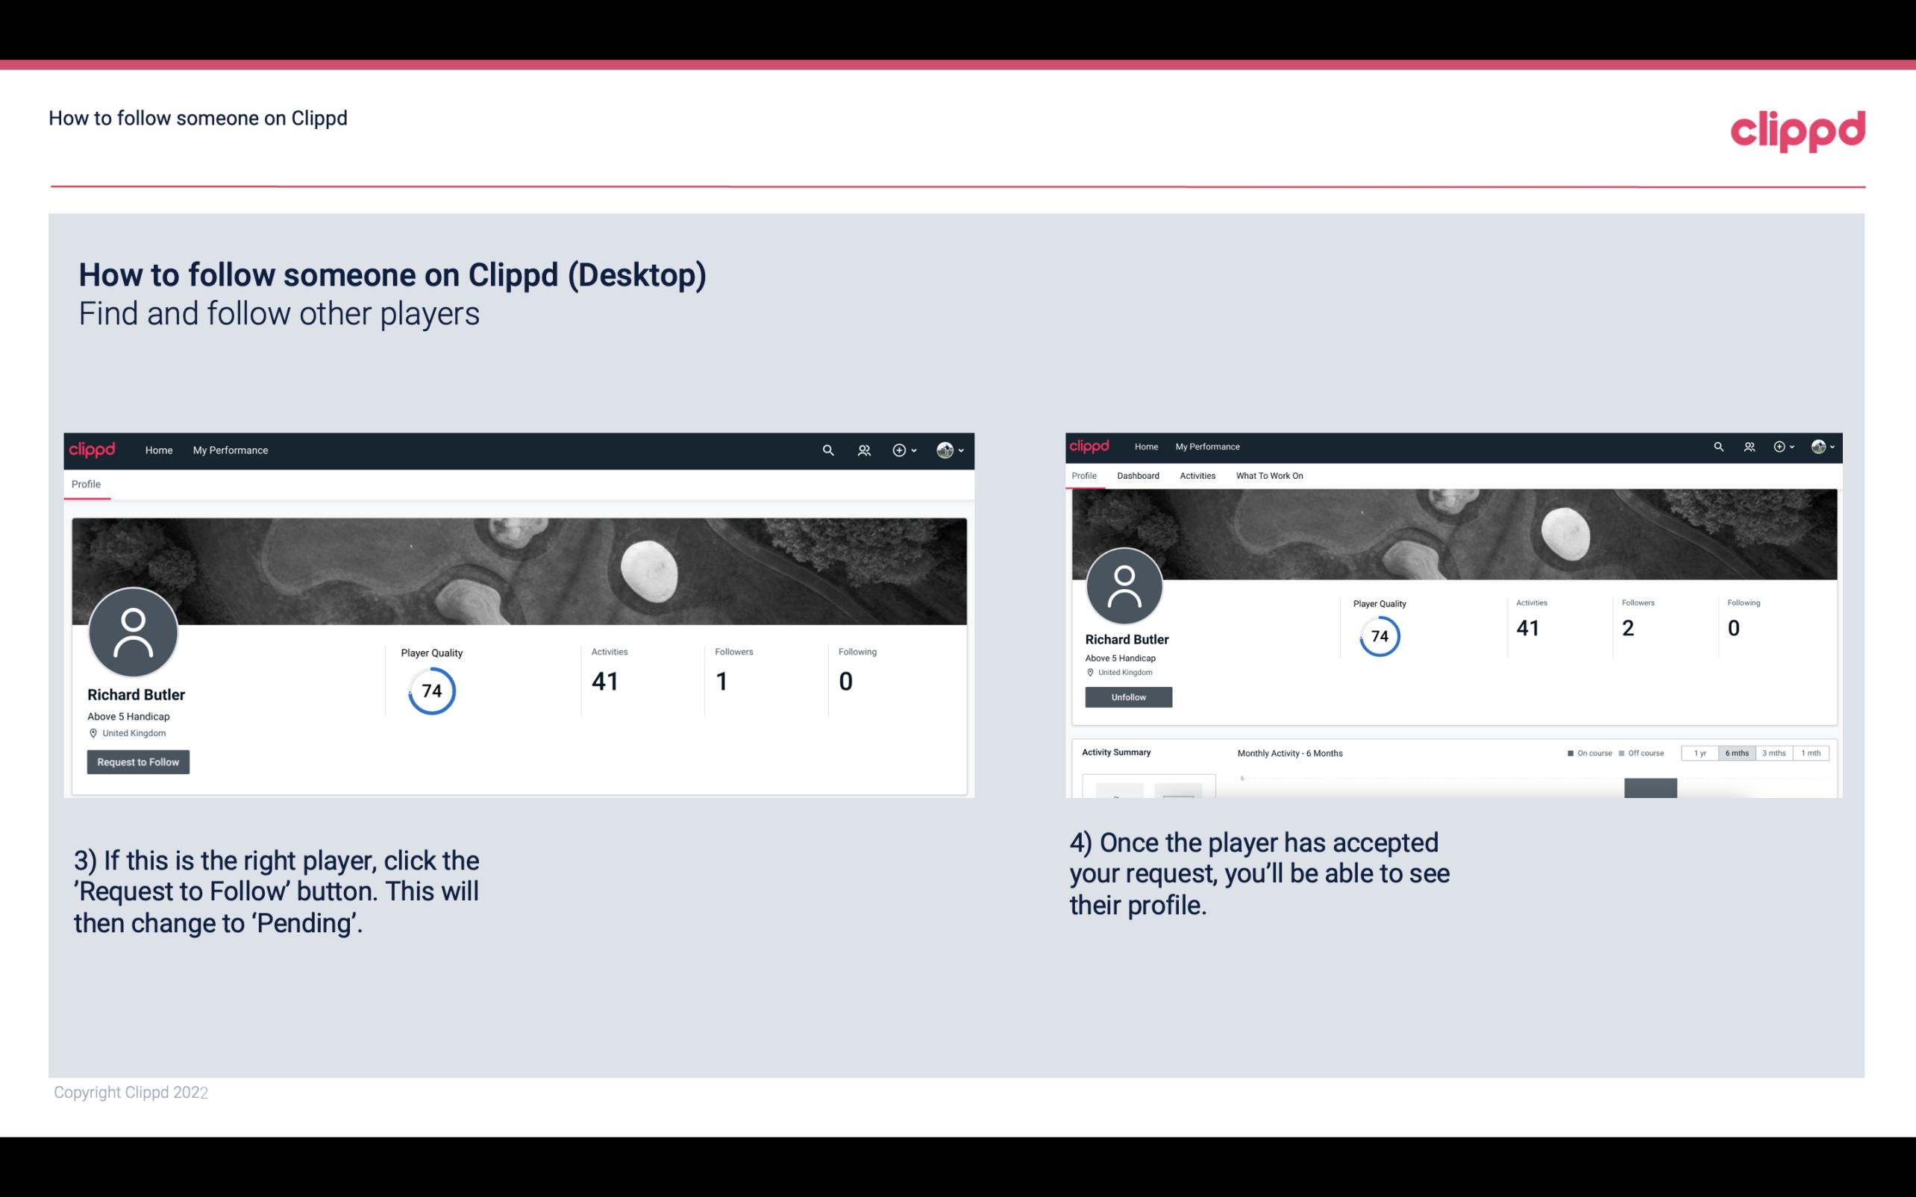
Task: Select the 'Profile' tab on left screen
Action: tap(87, 484)
